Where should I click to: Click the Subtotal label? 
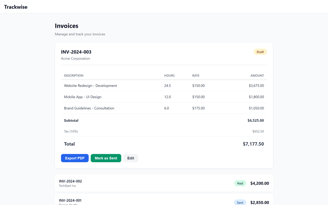71,120
